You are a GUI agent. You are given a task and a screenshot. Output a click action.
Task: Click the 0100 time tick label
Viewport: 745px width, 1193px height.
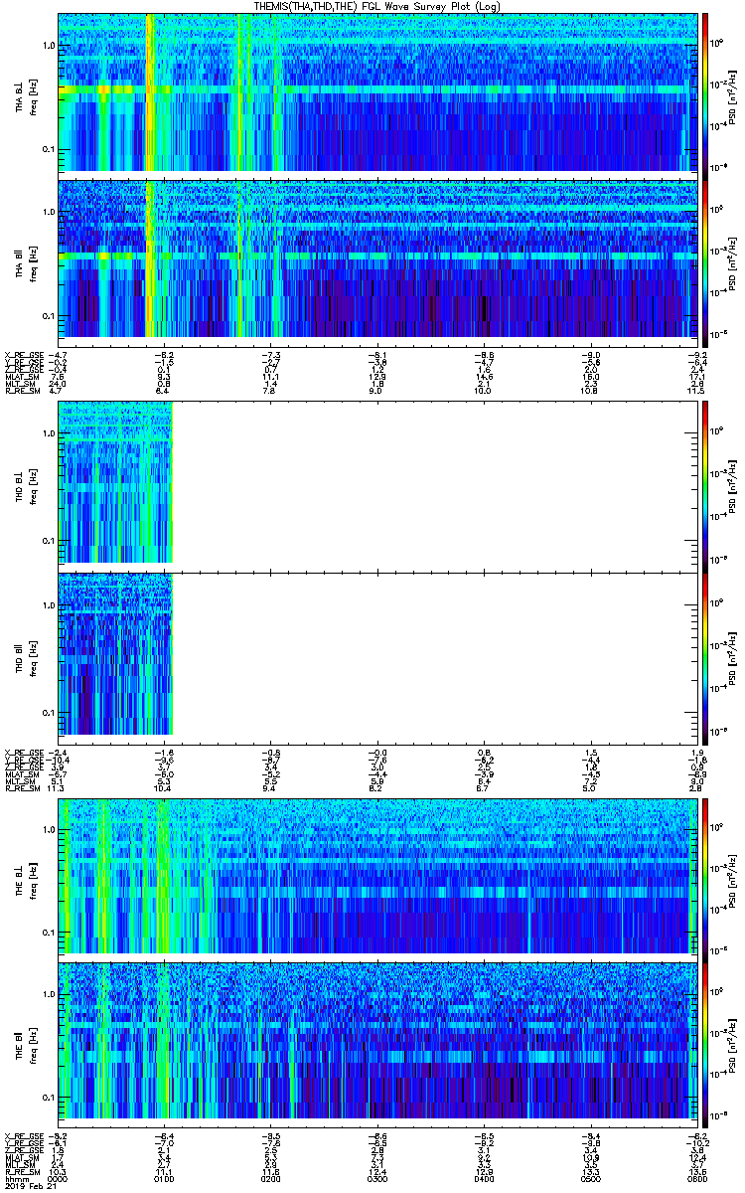pos(166,1177)
